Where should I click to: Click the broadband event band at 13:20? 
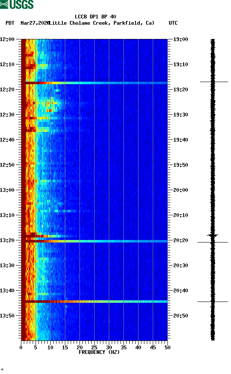(x=95, y=241)
